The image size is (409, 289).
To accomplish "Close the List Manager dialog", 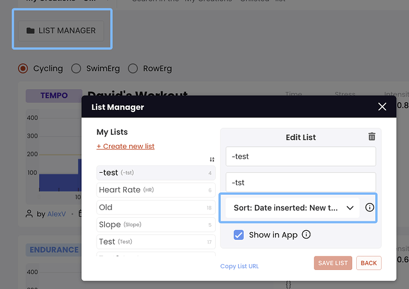I will (382, 107).
